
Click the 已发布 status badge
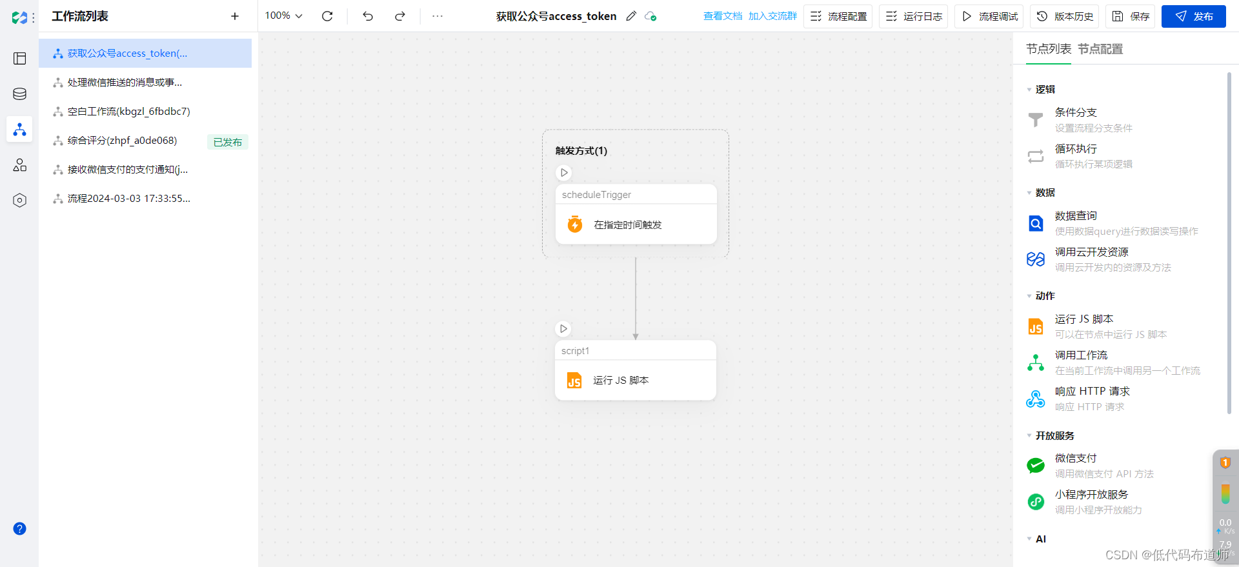tap(228, 142)
